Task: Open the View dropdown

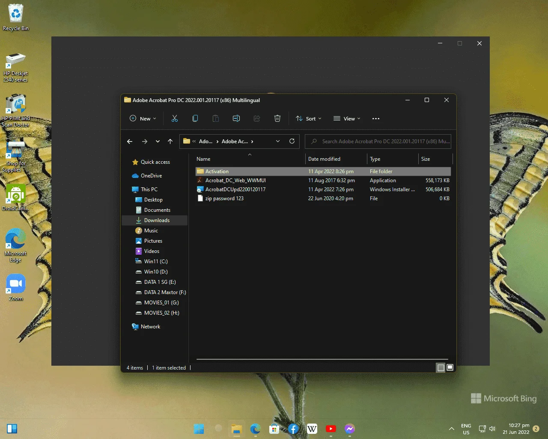Action: coord(347,119)
